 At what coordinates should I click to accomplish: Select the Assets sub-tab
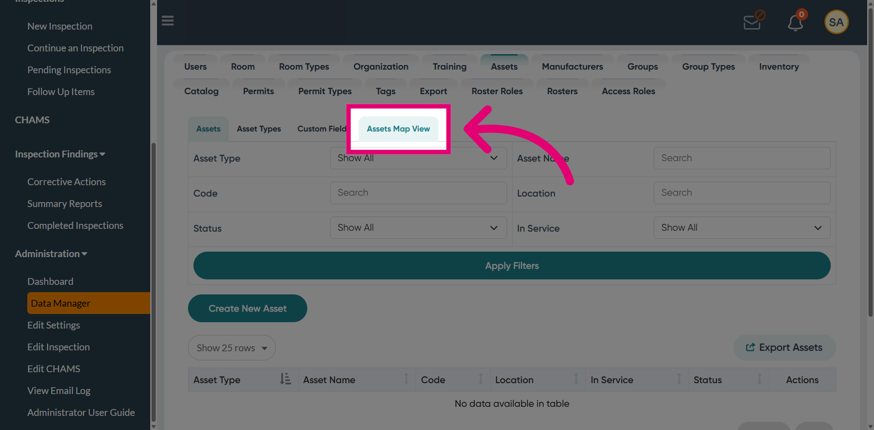208,129
